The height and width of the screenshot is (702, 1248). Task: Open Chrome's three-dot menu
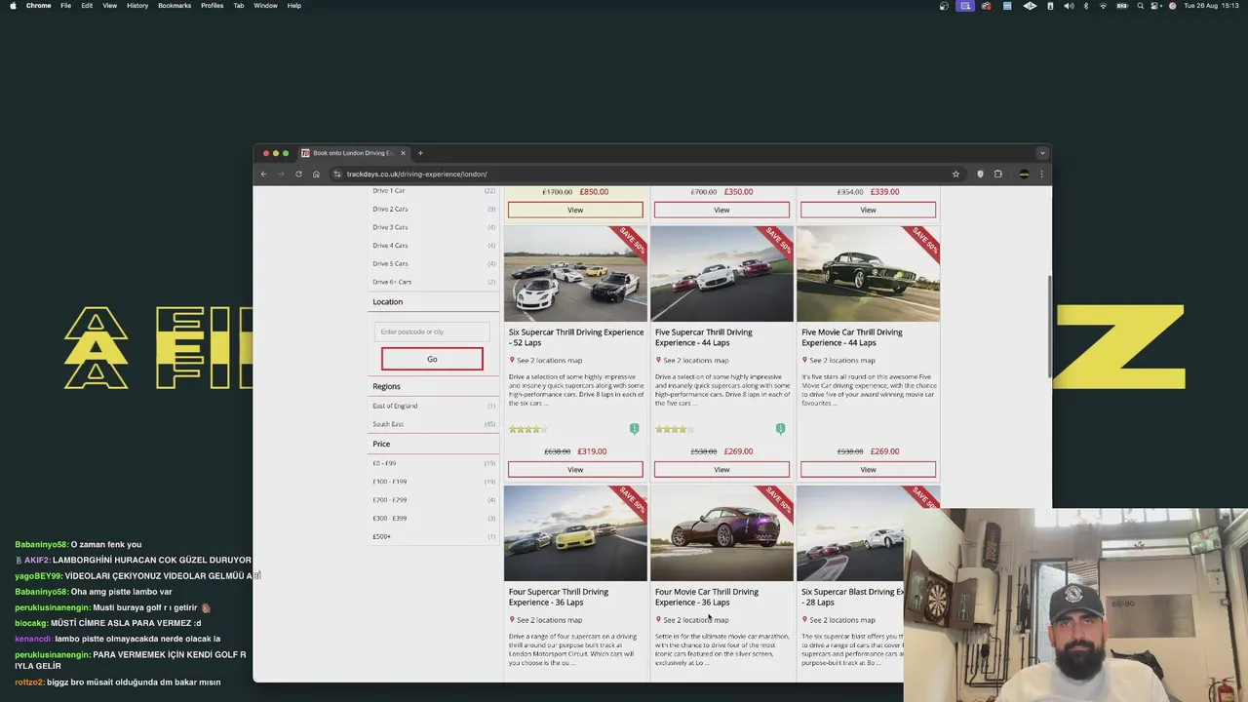point(1041,175)
